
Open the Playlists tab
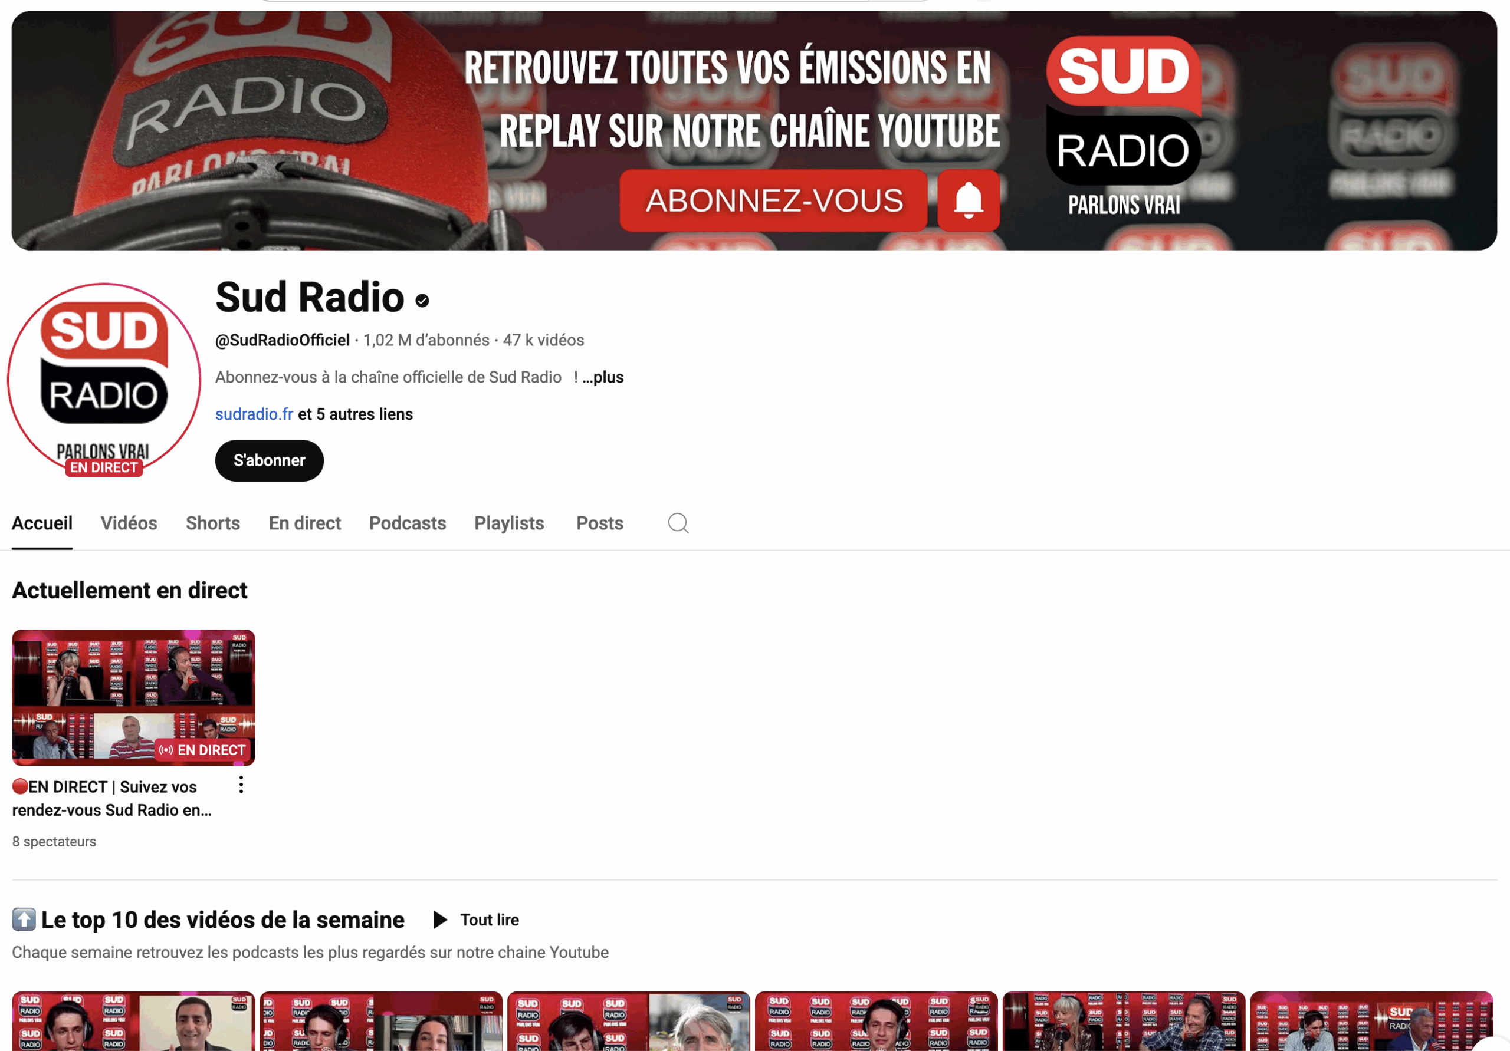[x=509, y=523]
